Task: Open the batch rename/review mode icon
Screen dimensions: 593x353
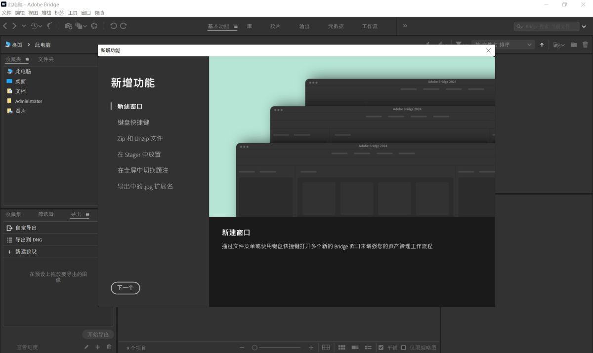Action: tap(81, 26)
